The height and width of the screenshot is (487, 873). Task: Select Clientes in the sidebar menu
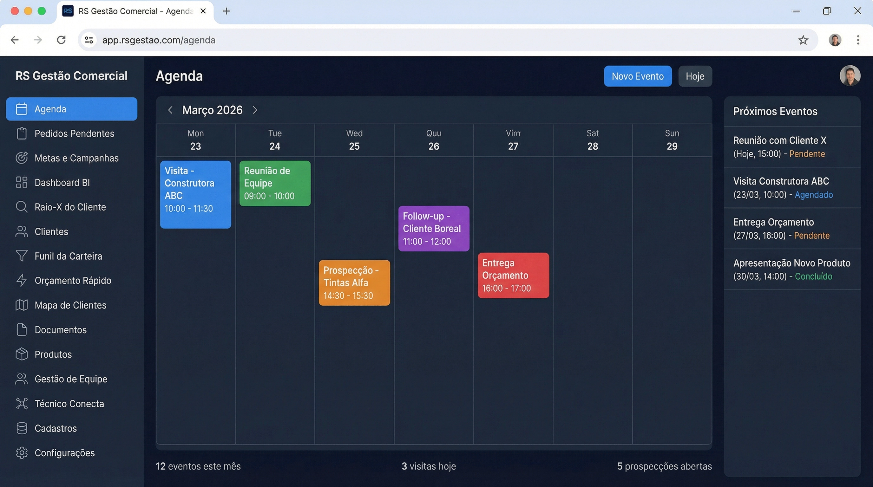pos(51,231)
